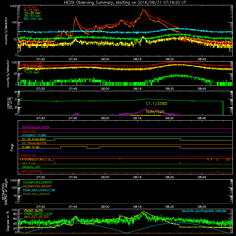Image resolution: width=236 pixels, height=236 pixels.
Task: Click the BAD_PACKETS flag label
Action: click(32, 171)
